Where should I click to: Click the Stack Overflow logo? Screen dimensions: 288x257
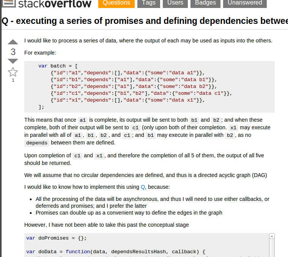(46, 3)
